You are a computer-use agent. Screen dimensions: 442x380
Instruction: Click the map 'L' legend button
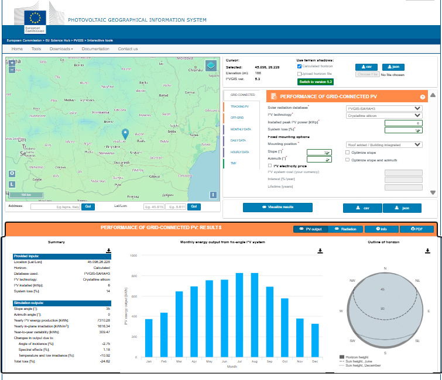[x=12, y=184]
